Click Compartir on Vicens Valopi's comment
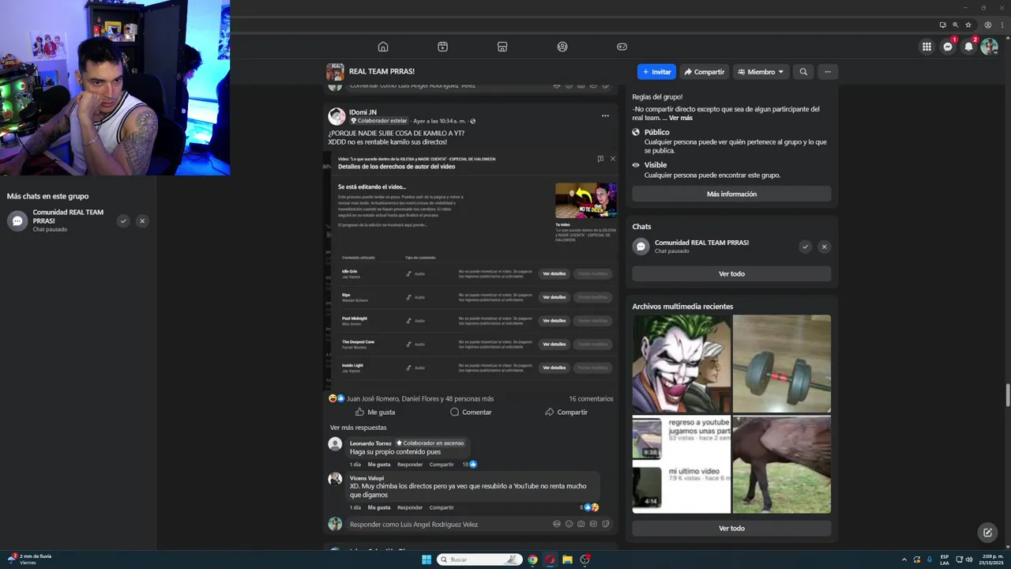Screen dimensions: 1011x569 pyautogui.click(x=442, y=507)
